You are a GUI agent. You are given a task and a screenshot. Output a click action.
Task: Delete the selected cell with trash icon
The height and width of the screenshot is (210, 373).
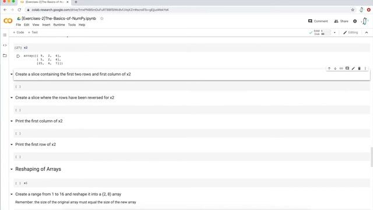click(x=359, y=69)
